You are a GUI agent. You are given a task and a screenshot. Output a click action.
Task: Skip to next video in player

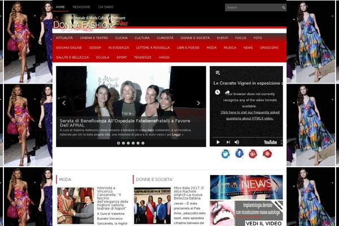[228, 142]
